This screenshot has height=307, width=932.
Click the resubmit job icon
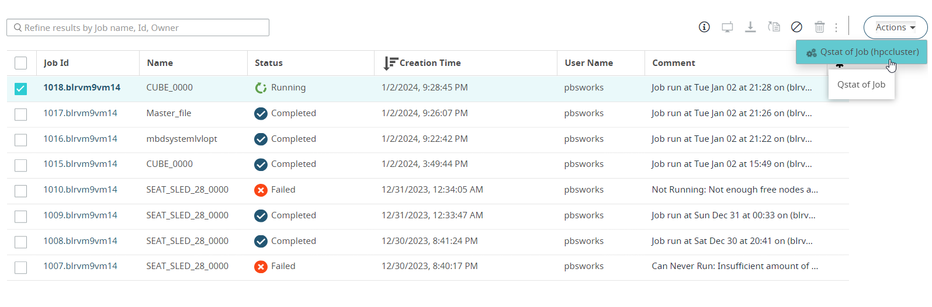774,27
